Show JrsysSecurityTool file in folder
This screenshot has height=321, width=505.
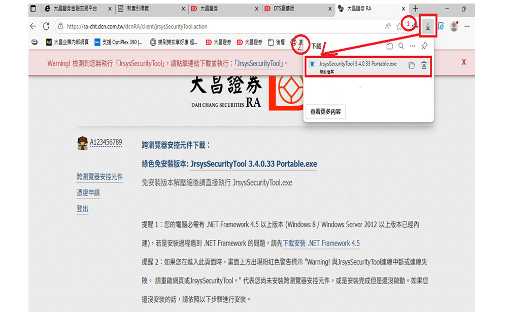tap(411, 65)
